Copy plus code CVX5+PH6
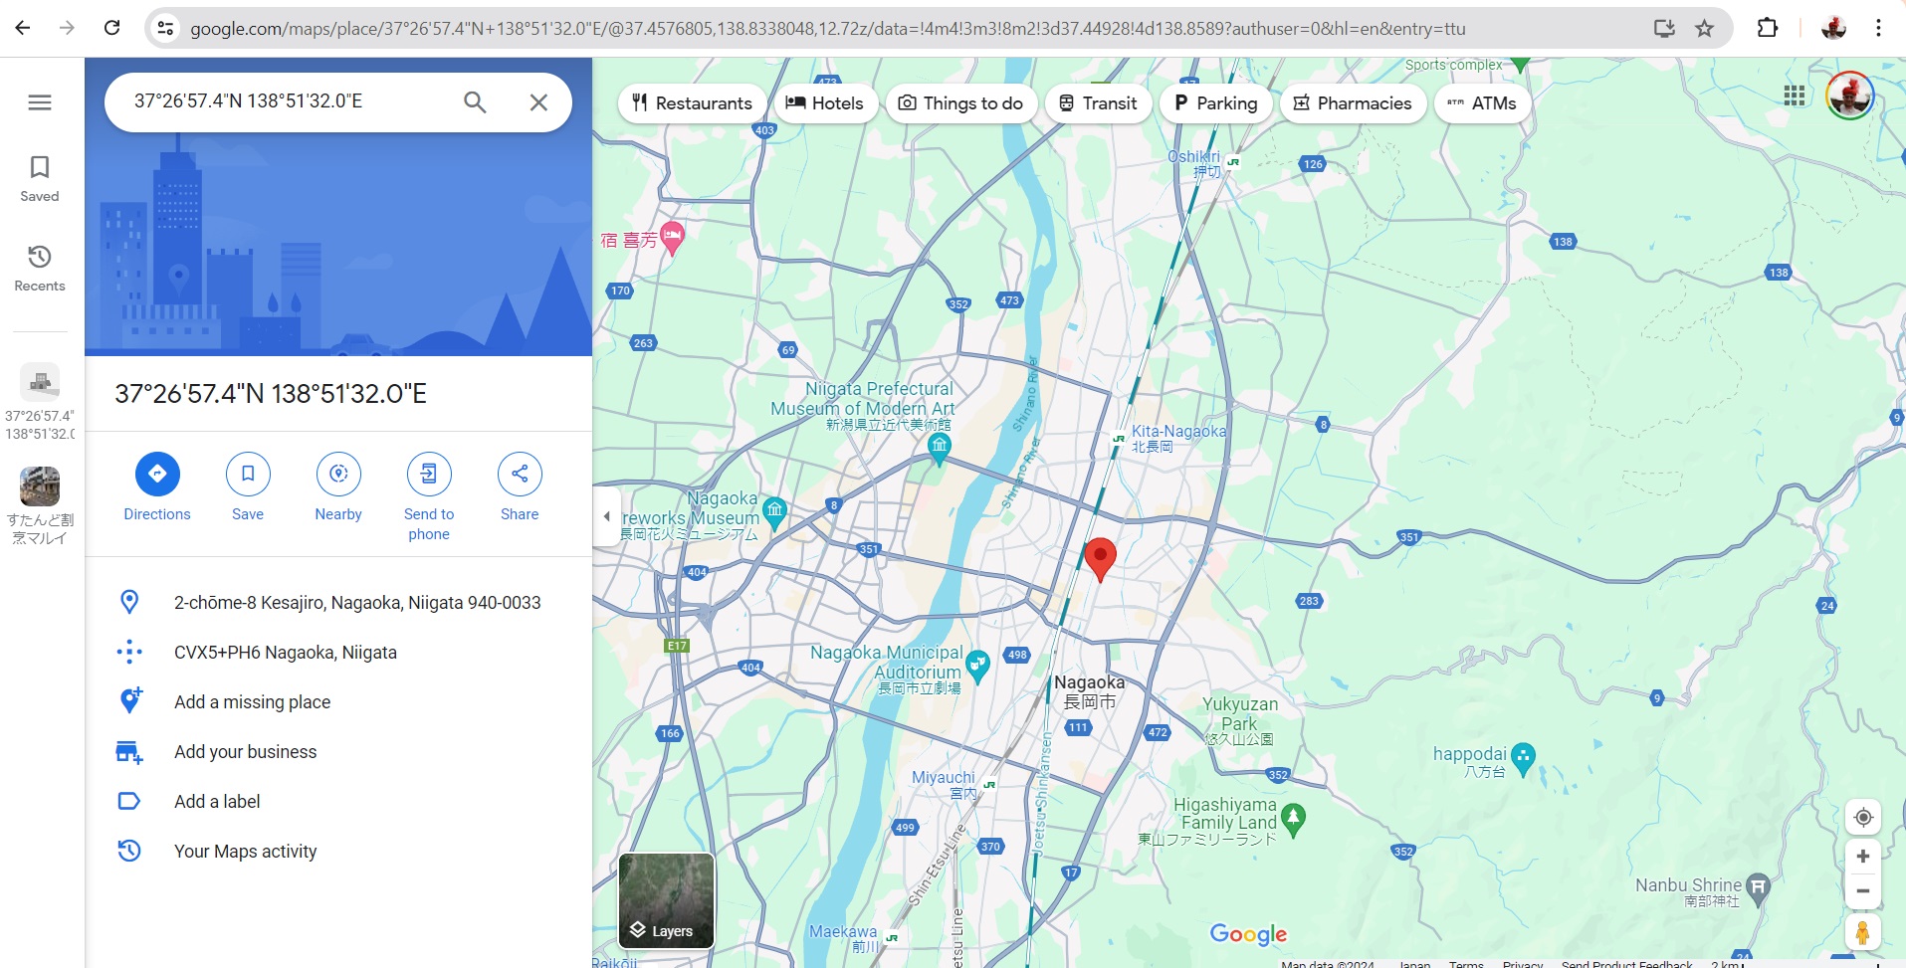The image size is (1906, 968). (338, 652)
